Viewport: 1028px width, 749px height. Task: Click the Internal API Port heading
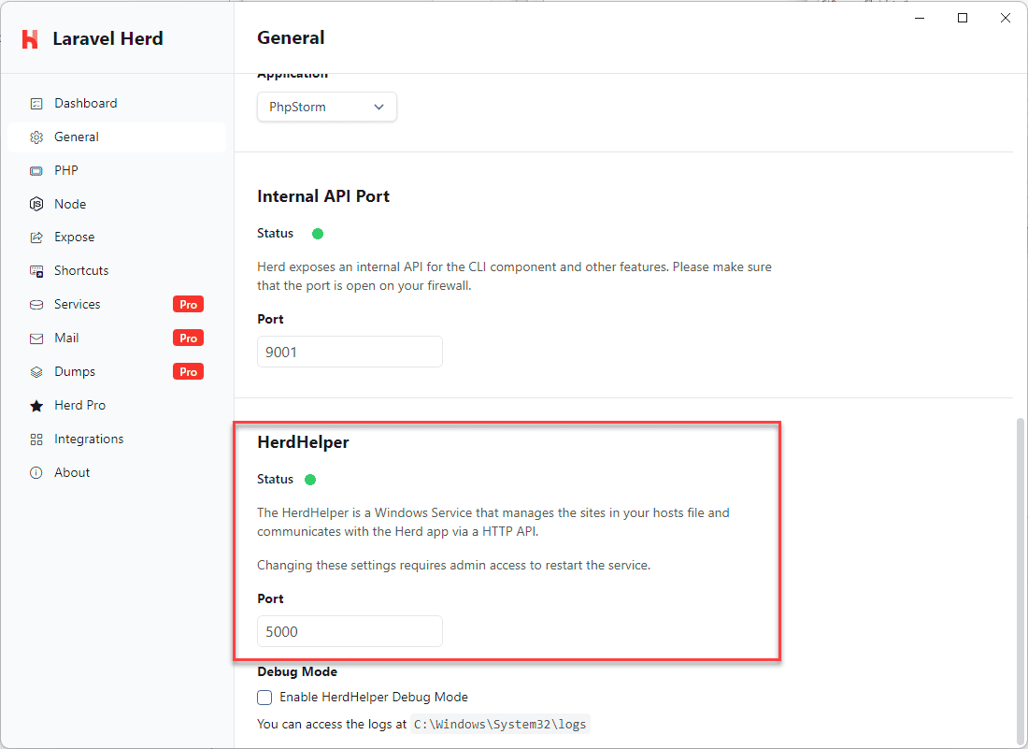click(323, 196)
